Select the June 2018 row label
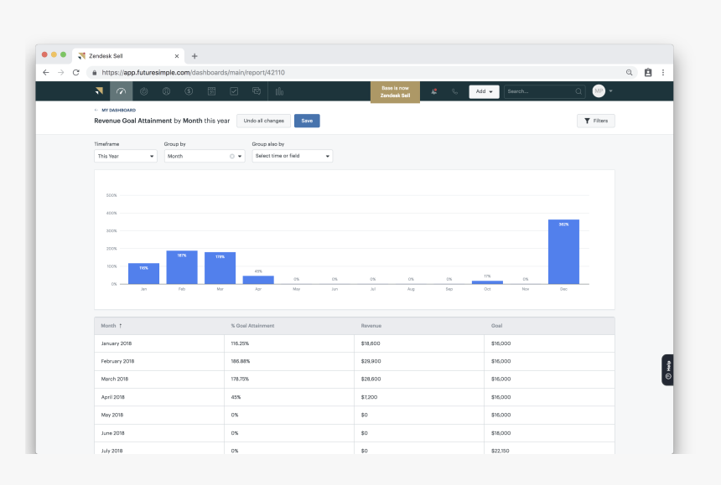Screen dimensions: 721x485 click(x=112, y=433)
